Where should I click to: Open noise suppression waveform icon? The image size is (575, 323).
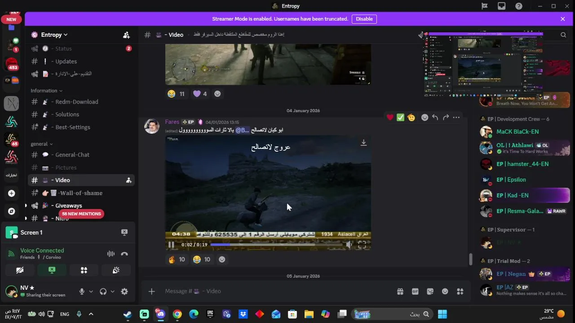(111, 254)
